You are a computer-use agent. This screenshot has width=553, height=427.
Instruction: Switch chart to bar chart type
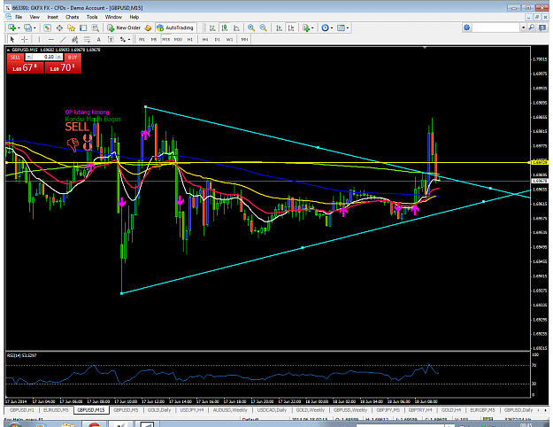click(x=212, y=27)
